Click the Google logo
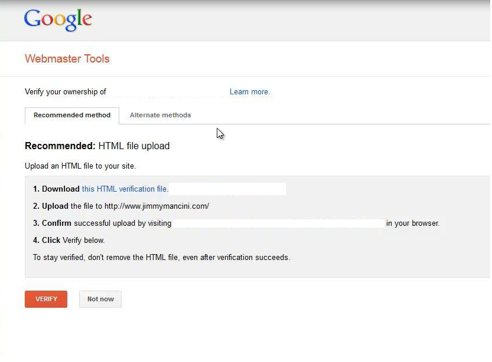 tap(58, 19)
